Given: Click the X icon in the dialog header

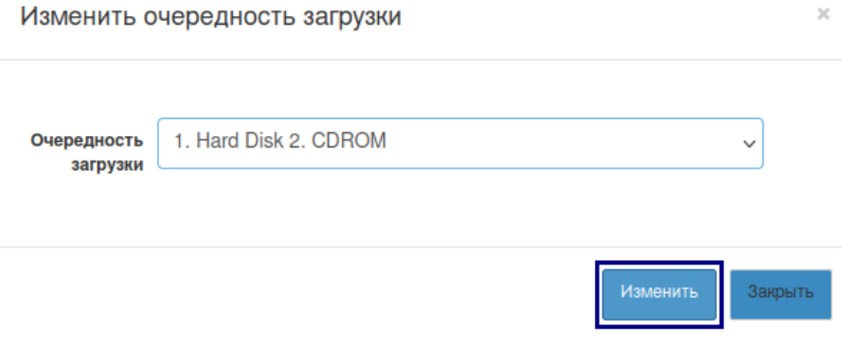Looking at the screenshot, I should (823, 14).
